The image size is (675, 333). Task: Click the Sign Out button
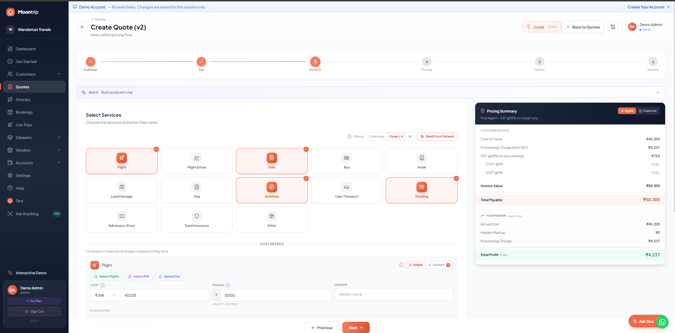(34, 312)
